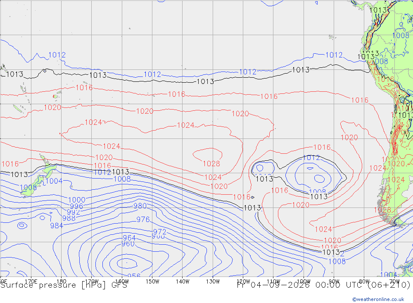Select the blue 972 isobar label
This screenshot has width=413, height=303.
point(159,232)
